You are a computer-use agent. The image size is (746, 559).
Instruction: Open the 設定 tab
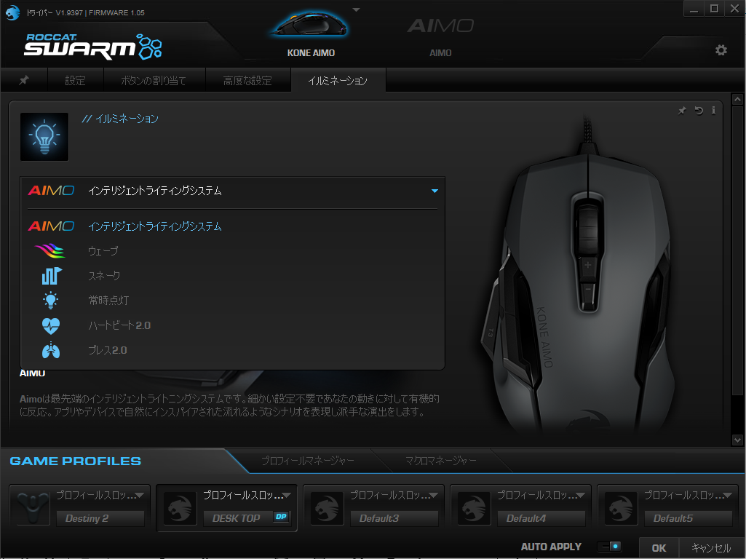pos(75,80)
